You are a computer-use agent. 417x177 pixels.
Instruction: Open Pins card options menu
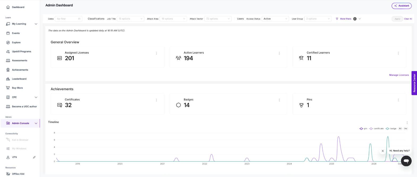coord(398,100)
